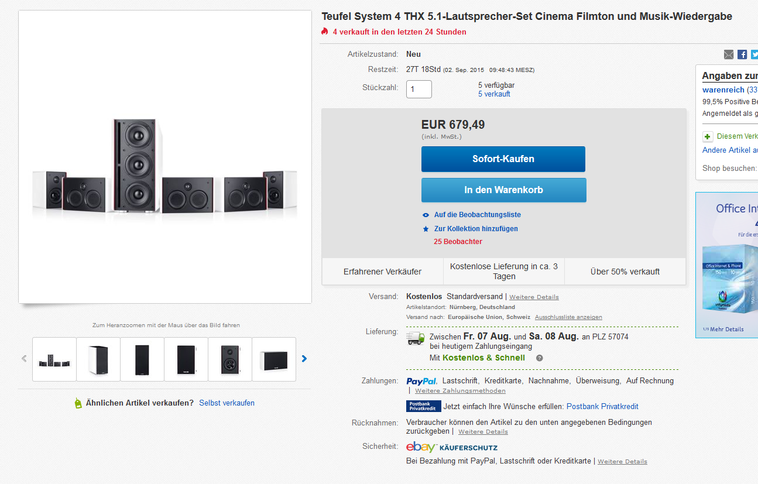This screenshot has width=758, height=484.
Task: Click the eye icon for Beobachtungsliste
Action: coord(426,215)
